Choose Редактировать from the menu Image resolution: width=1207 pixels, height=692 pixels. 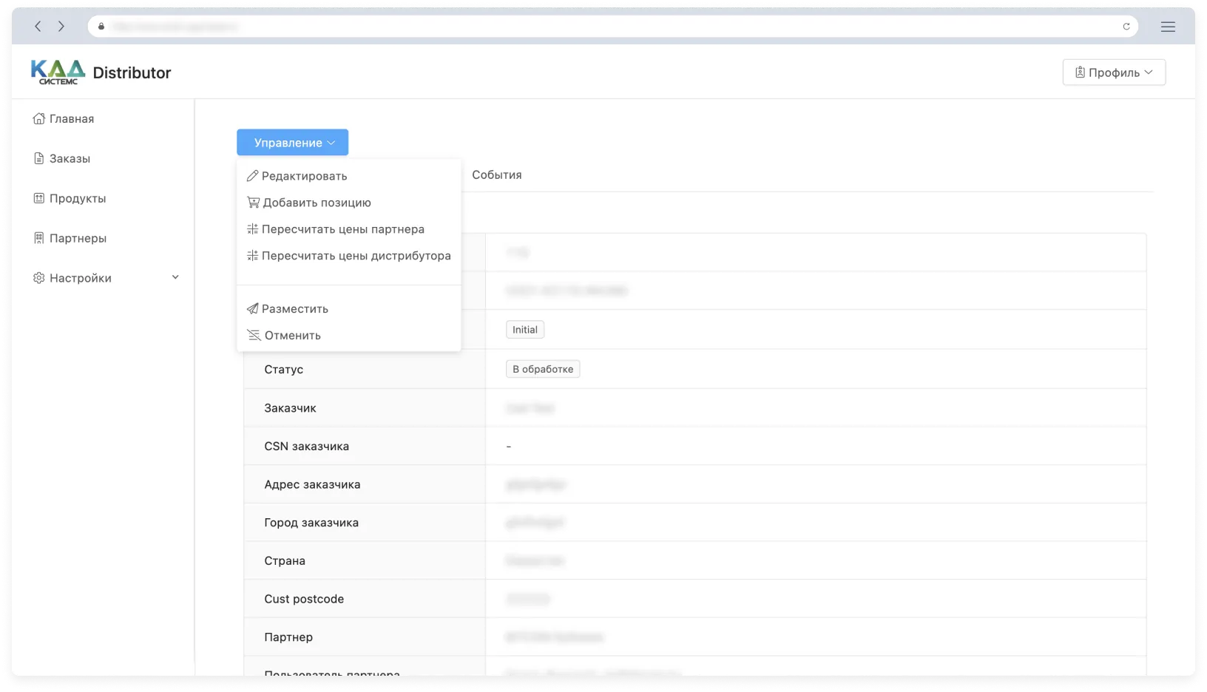coord(304,176)
